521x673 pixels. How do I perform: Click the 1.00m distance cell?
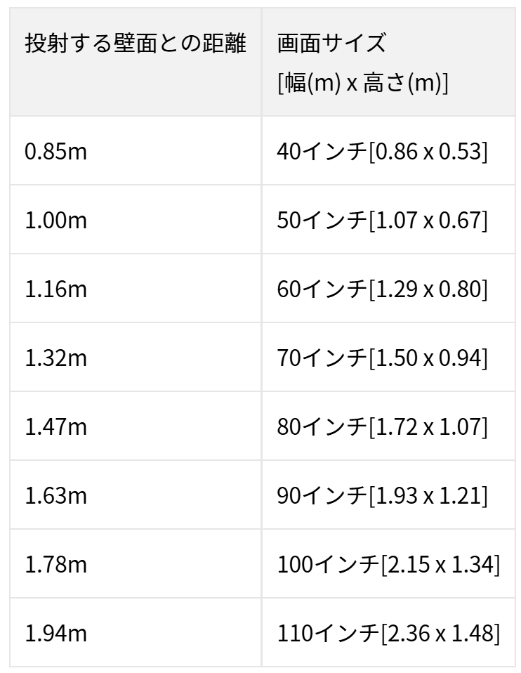[x=56, y=220]
